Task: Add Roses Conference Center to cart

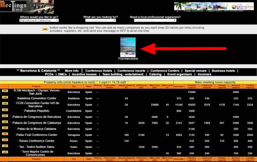Action: 5,140
